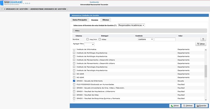Toggle the may/min checkbox
Viewport: 210px width, 109px height.
pyautogui.click(x=87, y=39)
